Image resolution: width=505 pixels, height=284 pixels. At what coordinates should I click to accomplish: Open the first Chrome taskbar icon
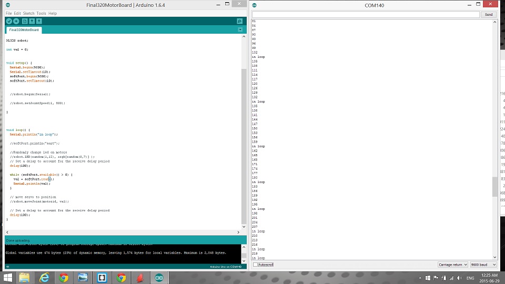coord(64,278)
